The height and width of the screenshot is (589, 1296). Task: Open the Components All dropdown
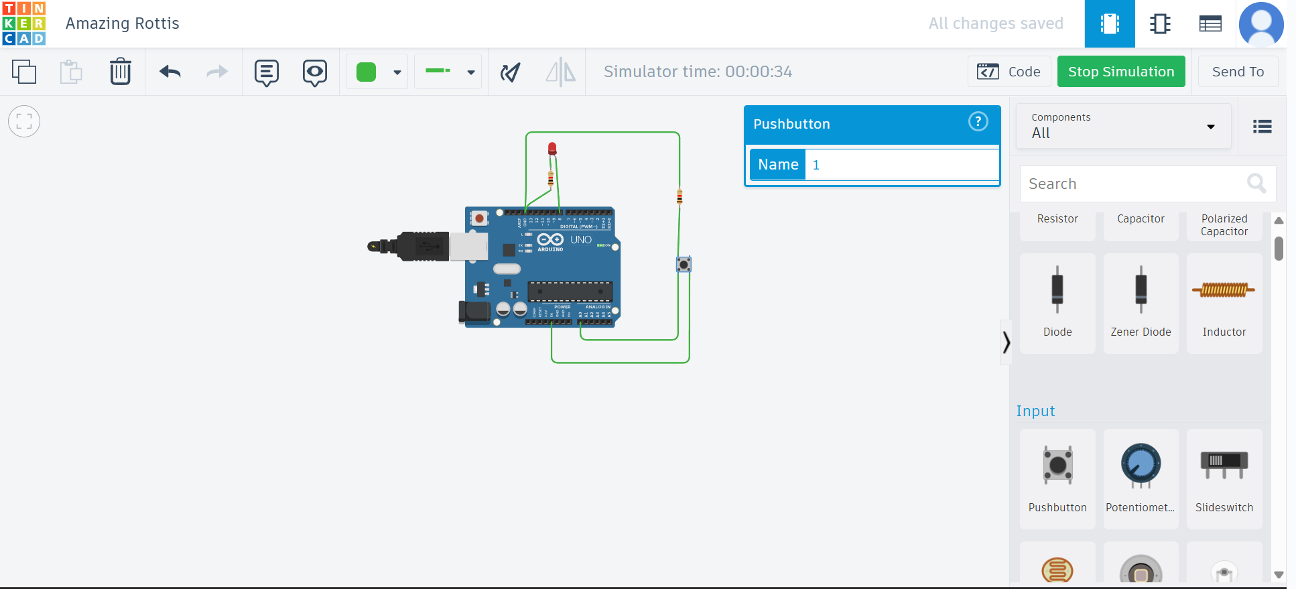pos(1124,126)
